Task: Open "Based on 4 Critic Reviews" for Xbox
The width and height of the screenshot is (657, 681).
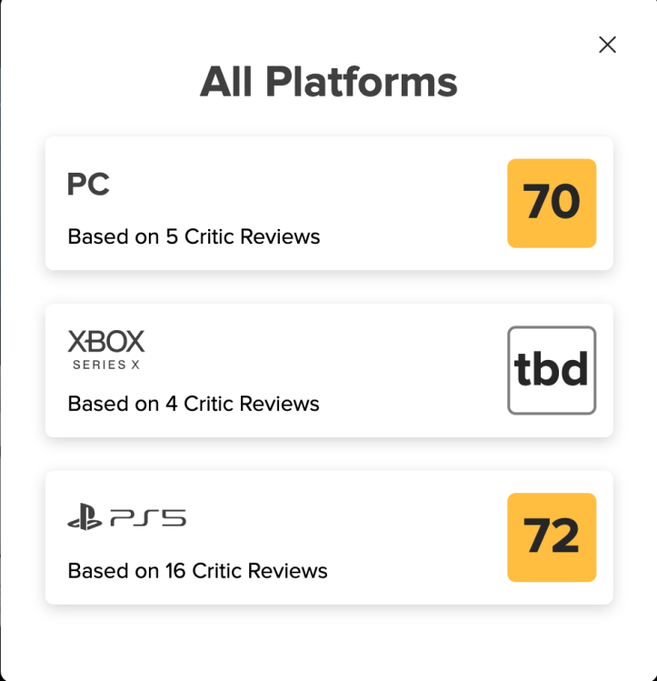Action: coord(194,404)
